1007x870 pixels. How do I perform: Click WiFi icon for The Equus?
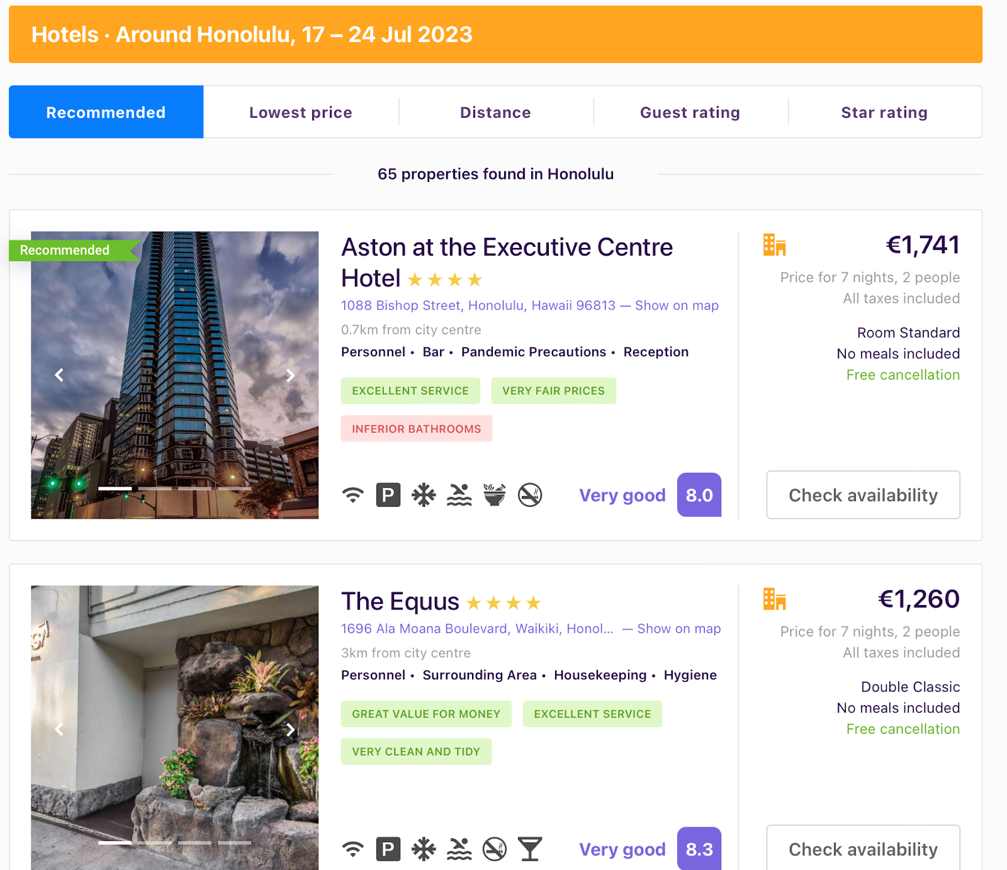pos(353,849)
